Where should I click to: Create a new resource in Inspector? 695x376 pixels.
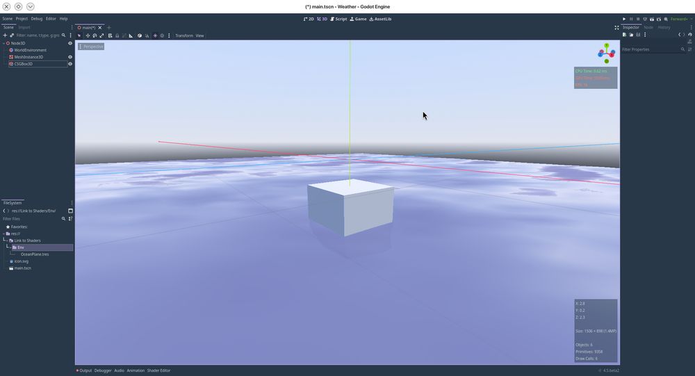625,35
